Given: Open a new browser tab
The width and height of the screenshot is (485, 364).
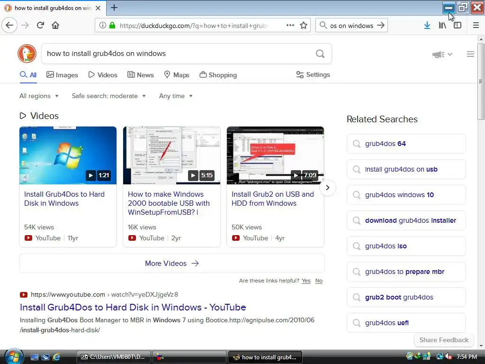Looking at the screenshot, I should pyautogui.click(x=114, y=8).
